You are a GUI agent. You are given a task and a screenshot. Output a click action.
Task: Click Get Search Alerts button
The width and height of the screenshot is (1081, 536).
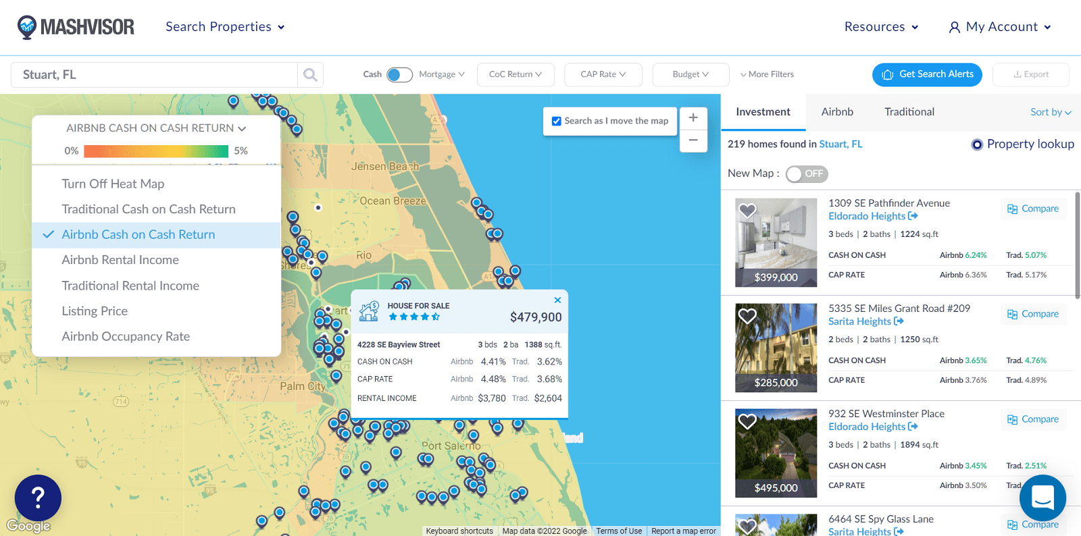927,75
